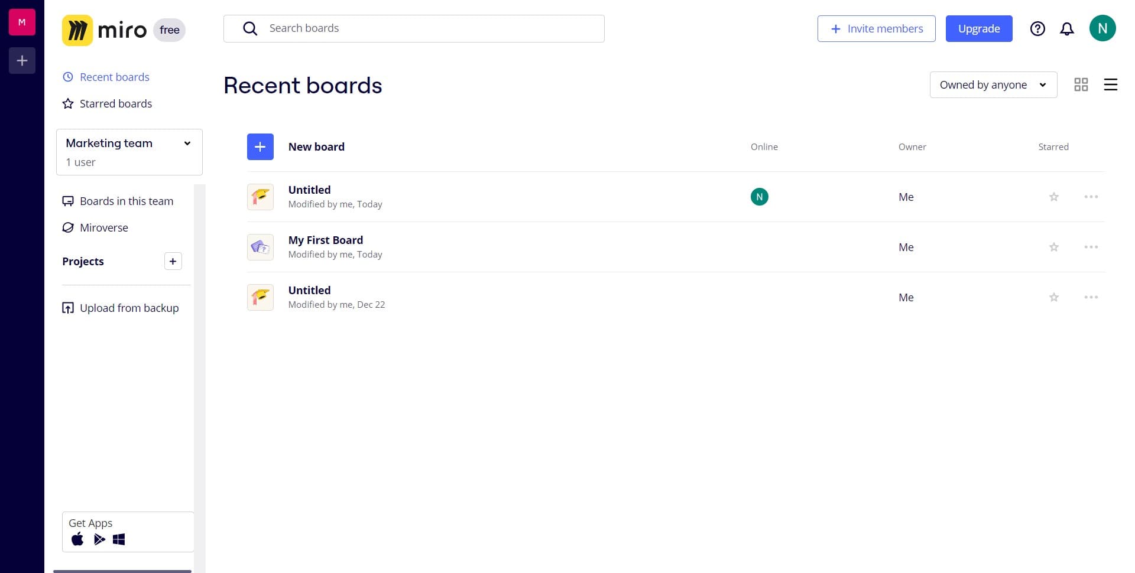The width and height of the screenshot is (1135, 573).
Task: Open your green profile avatar
Action: [x=1102, y=28]
